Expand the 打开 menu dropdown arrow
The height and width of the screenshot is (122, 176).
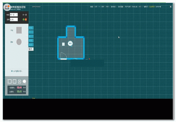[x=99, y=6]
